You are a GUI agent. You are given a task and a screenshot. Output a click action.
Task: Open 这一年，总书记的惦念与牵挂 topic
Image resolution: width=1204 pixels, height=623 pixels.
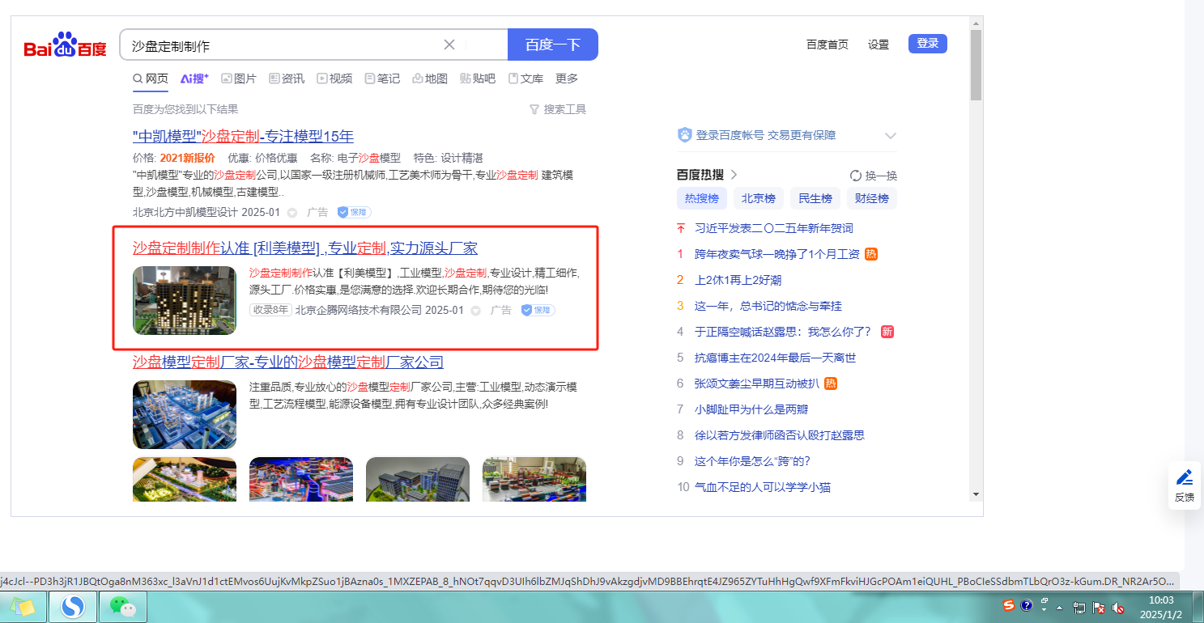pos(768,306)
